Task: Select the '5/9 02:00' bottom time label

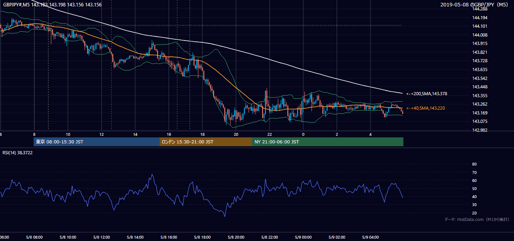Action: 337,237
